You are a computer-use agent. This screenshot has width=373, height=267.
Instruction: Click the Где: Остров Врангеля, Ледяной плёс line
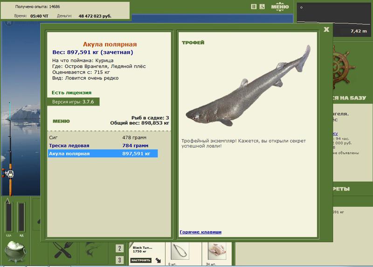pyautogui.click(x=99, y=66)
